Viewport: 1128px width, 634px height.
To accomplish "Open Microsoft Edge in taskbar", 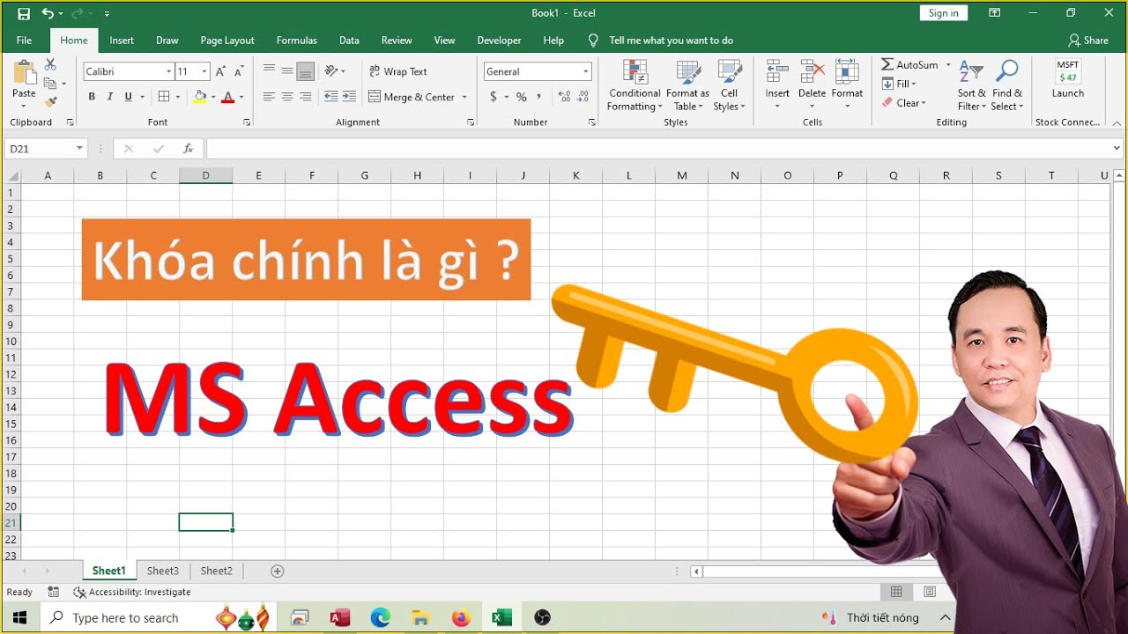I will 381,618.
